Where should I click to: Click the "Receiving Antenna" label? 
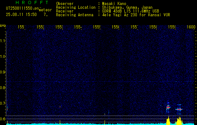[x=75, y=15]
